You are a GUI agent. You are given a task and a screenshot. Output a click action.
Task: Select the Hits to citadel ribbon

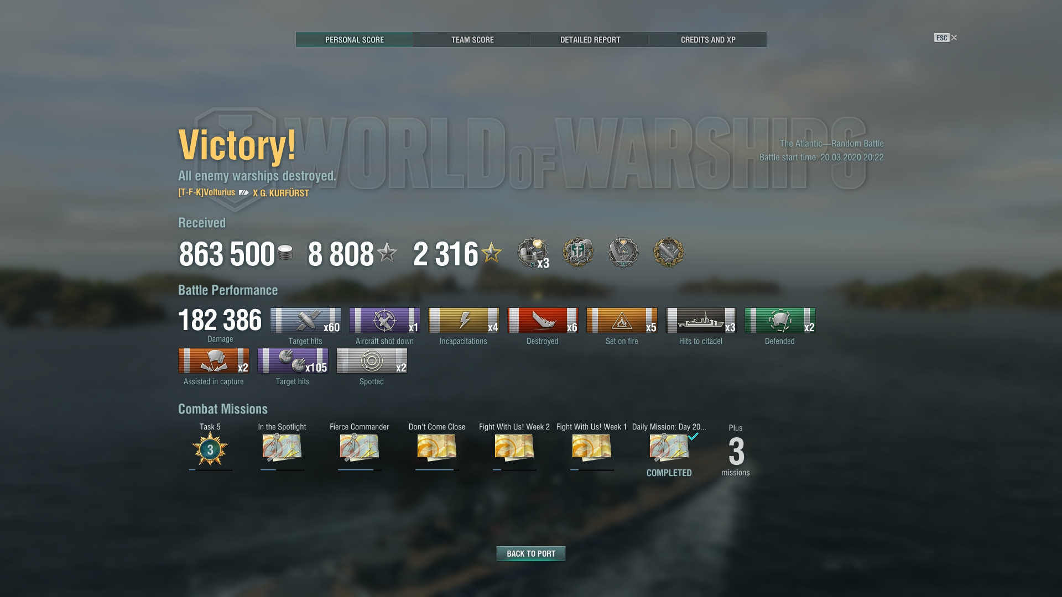tap(701, 321)
